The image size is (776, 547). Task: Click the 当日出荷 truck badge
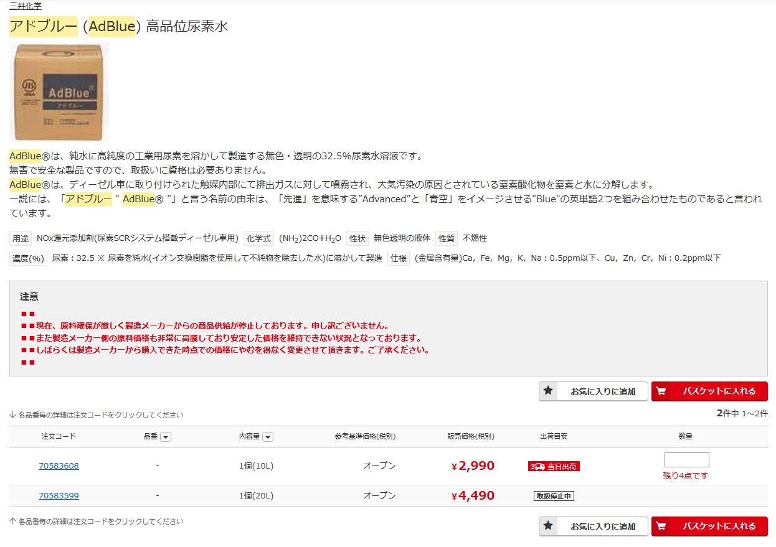point(554,466)
